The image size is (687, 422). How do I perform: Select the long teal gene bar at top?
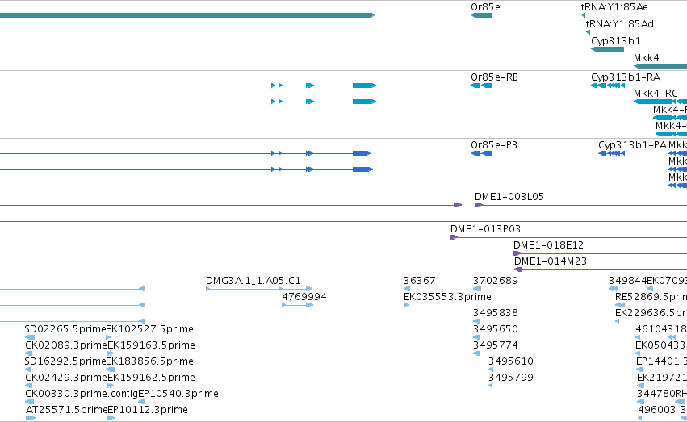[x=187, y=15]
